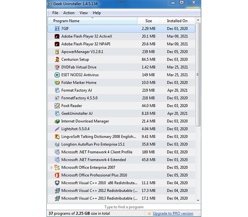Select the Internet Download Manager name
The image size is (248, 217).
point(85,121)
